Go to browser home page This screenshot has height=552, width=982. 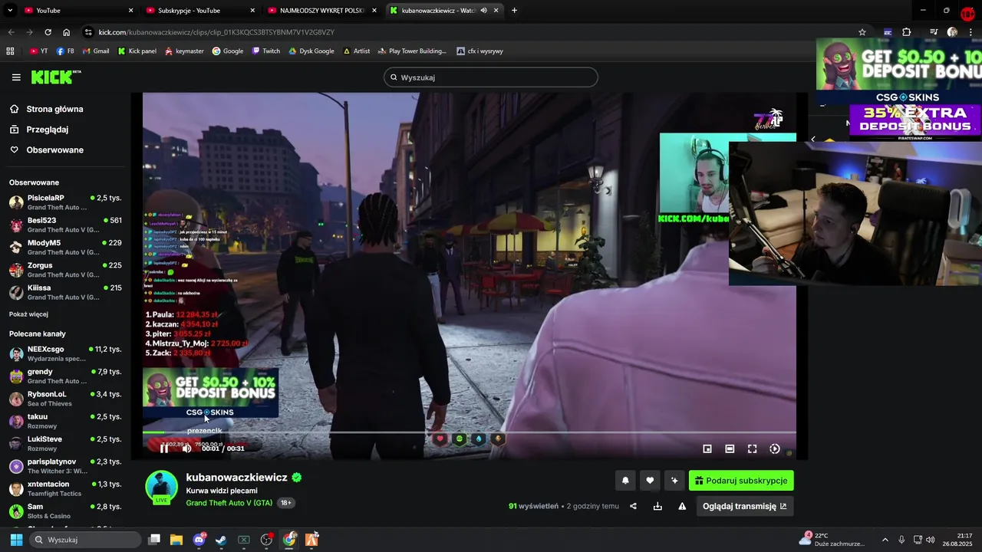(67, 32)
